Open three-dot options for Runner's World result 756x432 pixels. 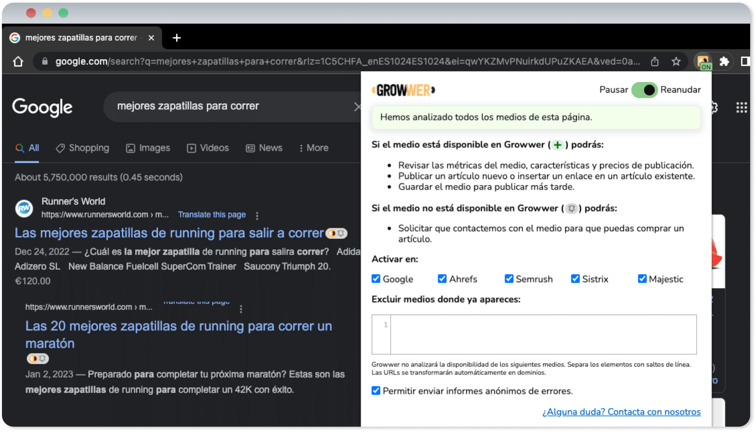click(257, 215)
